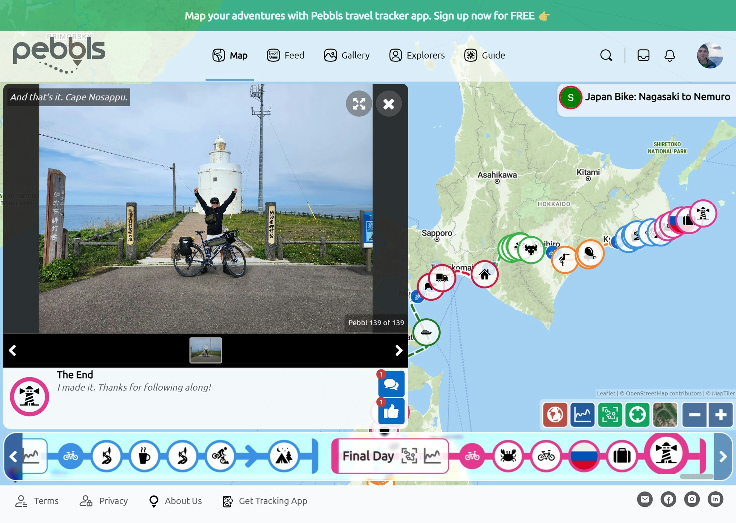Viewport: 736px width, 523px height.
Task: Open the Facebook footer icon
Action: click(x=668, y=499)
